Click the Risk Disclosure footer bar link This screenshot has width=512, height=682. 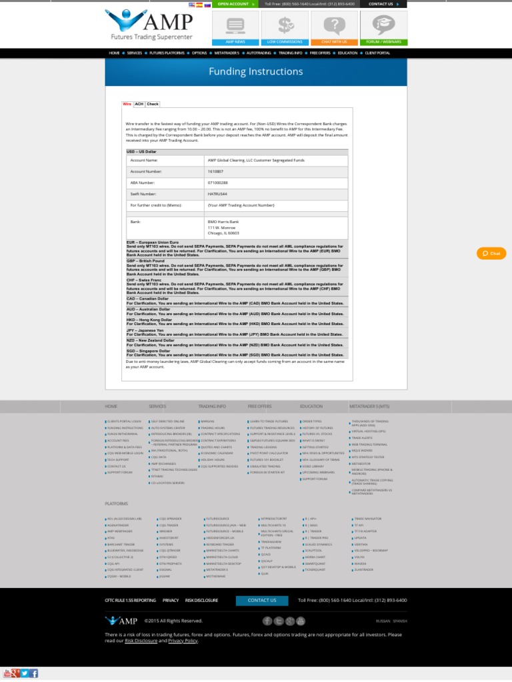coord(201,601)
